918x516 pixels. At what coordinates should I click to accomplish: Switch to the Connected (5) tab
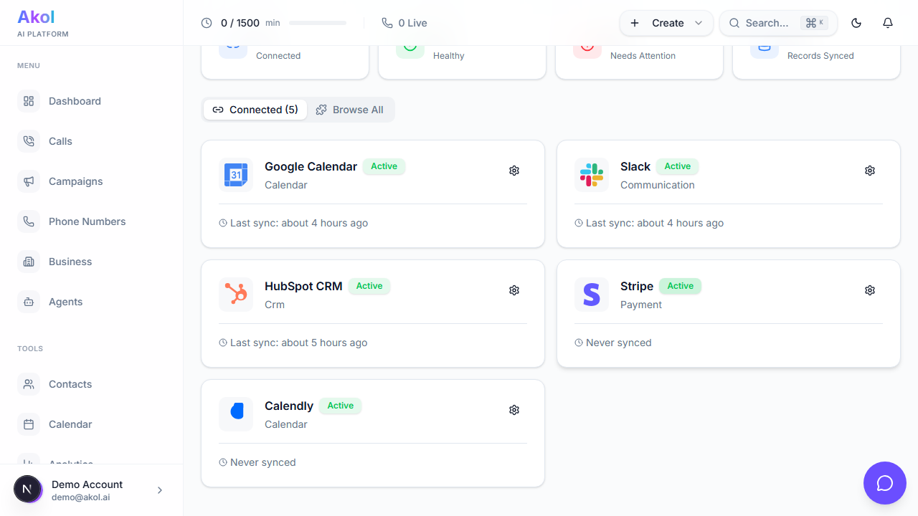click(255, 110)
